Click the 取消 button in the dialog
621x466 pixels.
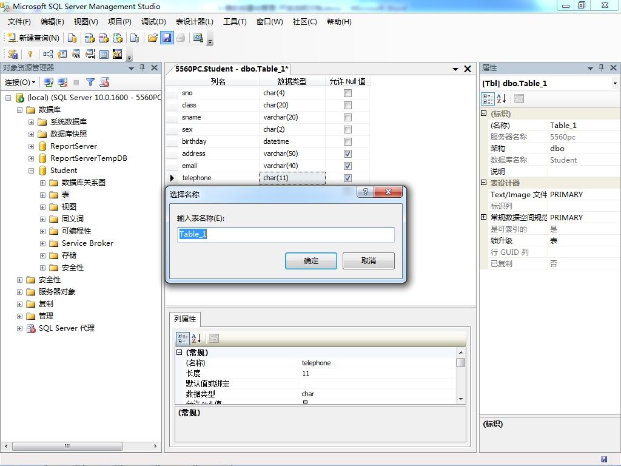(x=369, y=261)
